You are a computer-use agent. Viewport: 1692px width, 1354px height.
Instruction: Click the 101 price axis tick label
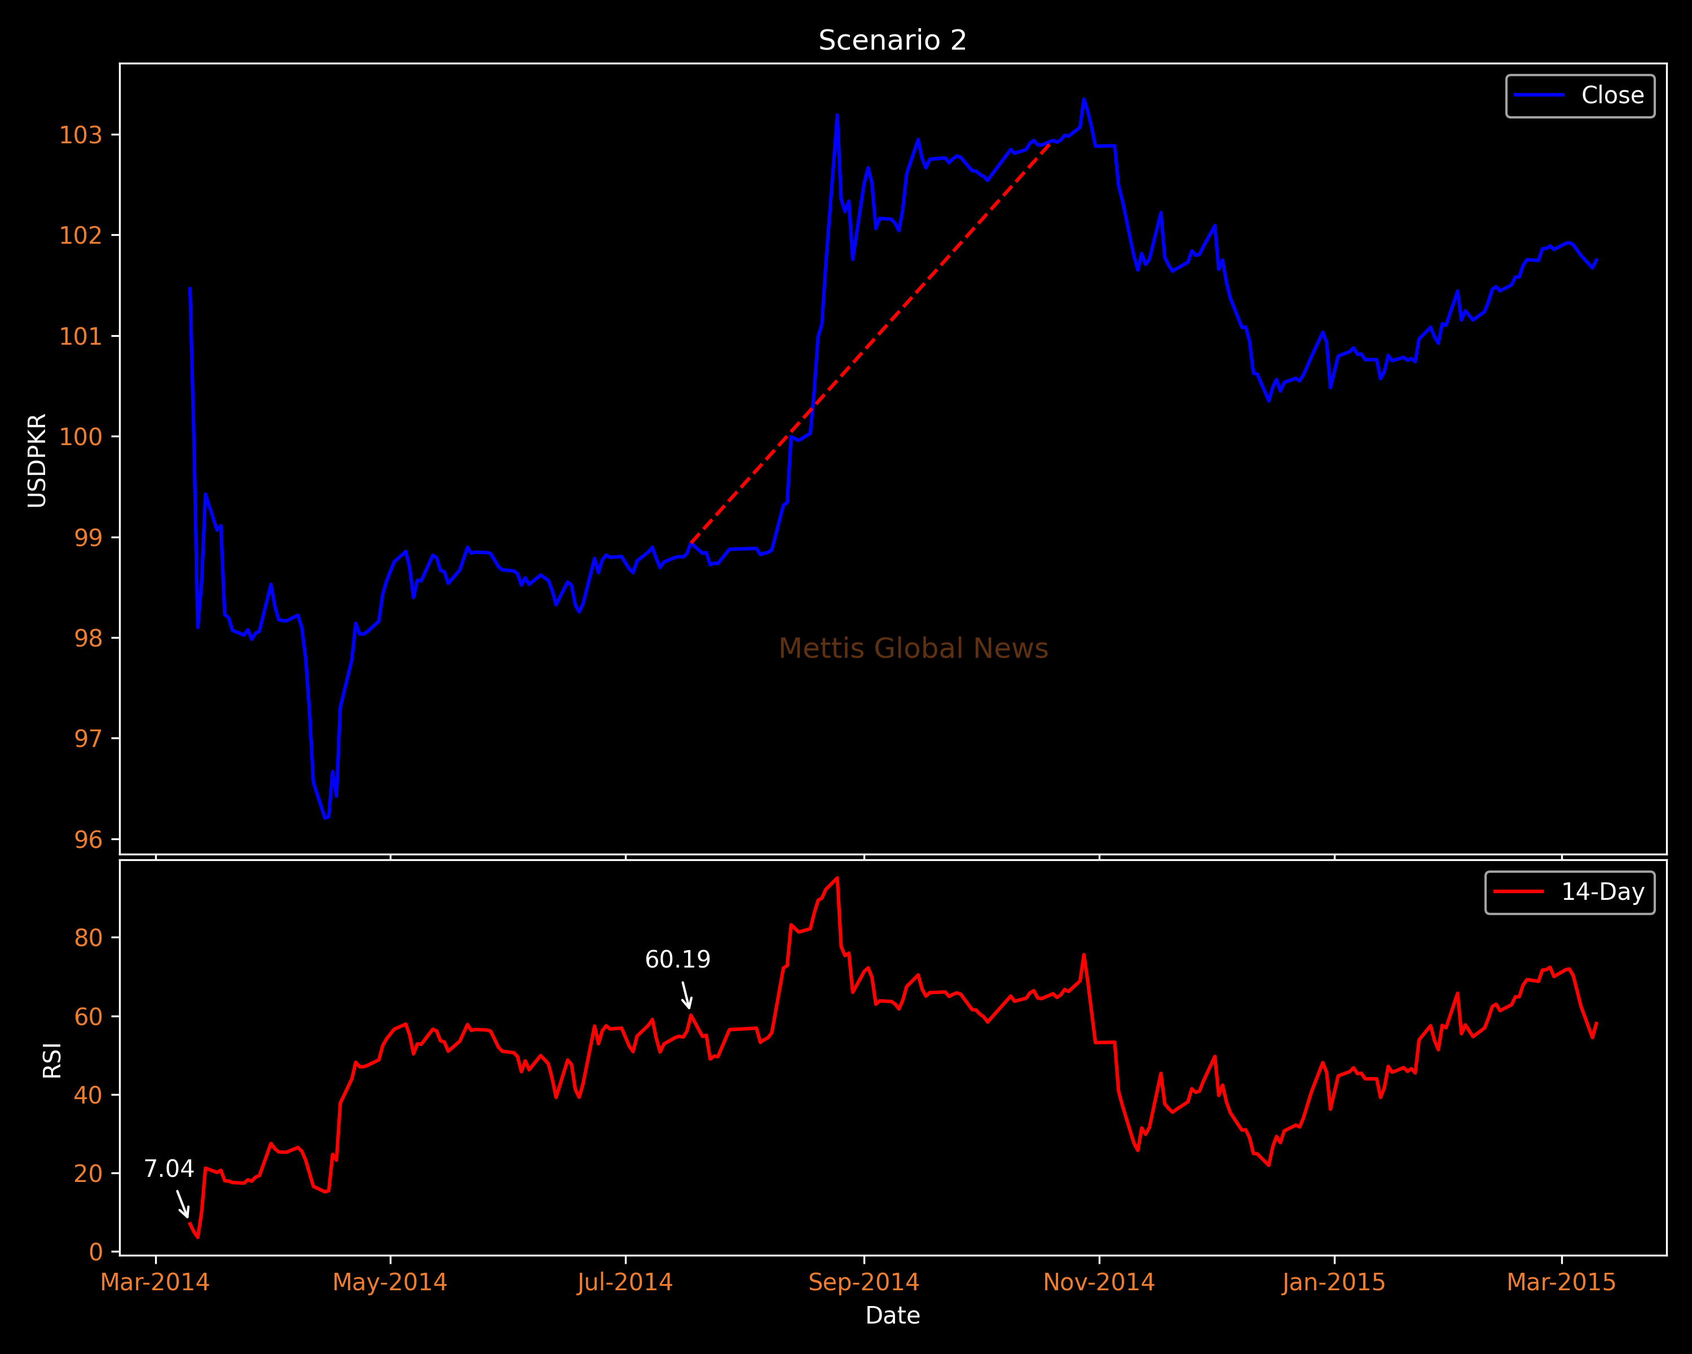[x=81, y=336]
